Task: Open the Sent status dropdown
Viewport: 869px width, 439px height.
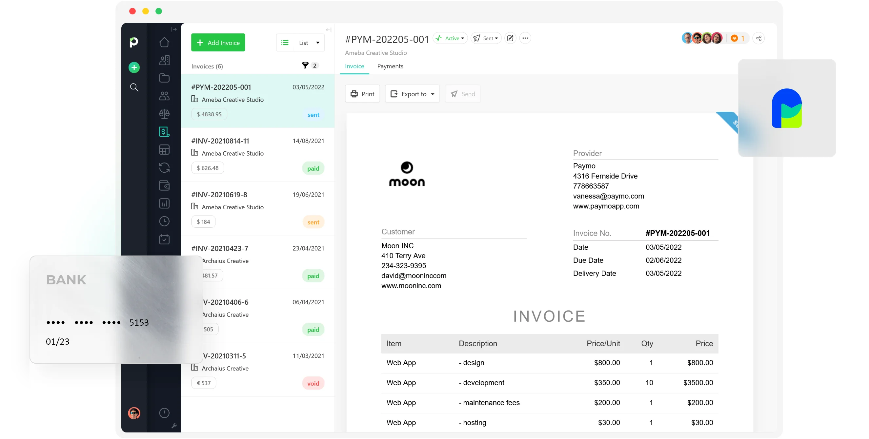Action: [486, 38]
